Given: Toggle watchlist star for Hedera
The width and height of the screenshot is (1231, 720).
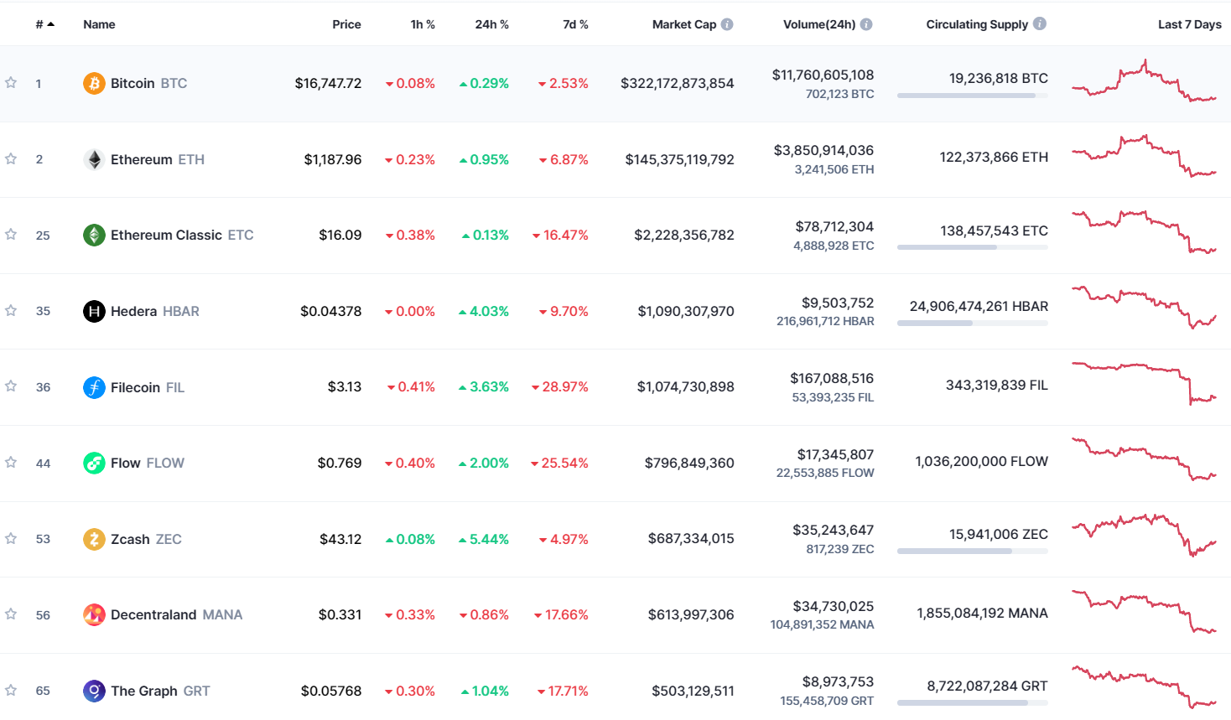Looking at the screenshot, I should [x=11, y=310].
